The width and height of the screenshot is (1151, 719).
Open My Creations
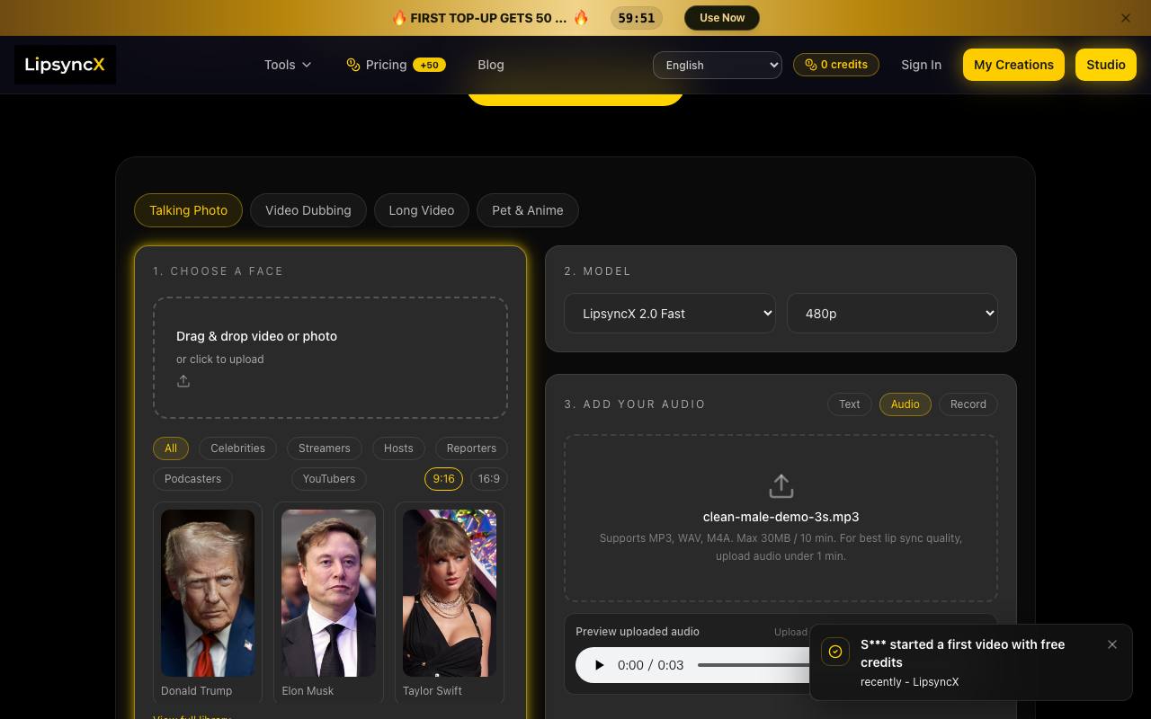(1013, 65)
